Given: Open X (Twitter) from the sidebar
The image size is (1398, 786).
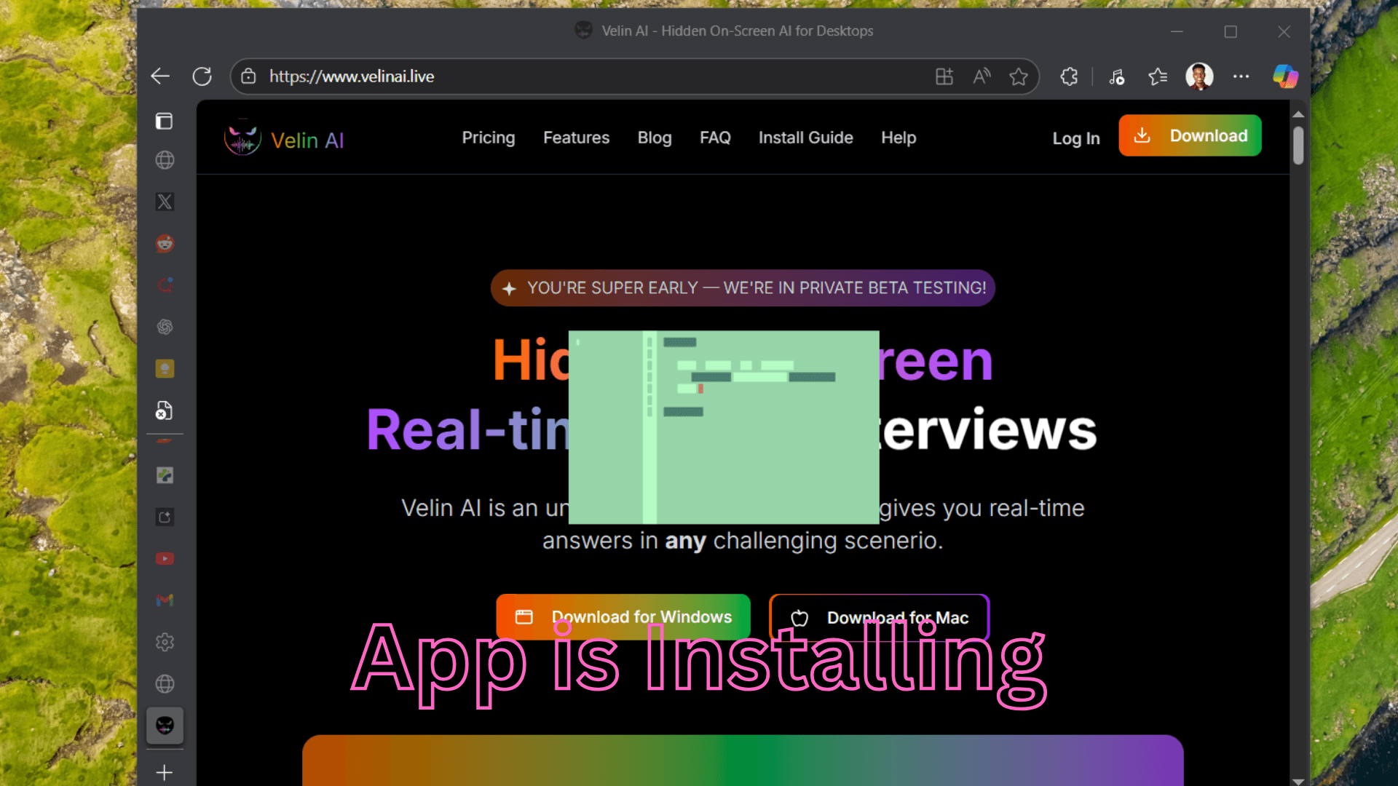Looking at the screenshot, I should (165, 202).
